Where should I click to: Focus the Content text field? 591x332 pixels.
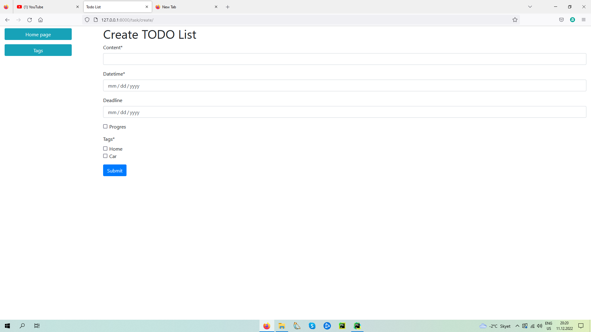point(344,59)
